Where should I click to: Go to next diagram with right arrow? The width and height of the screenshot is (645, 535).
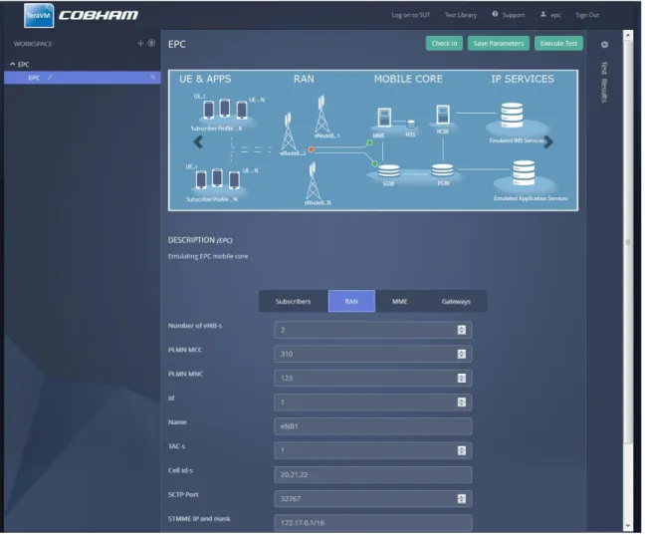point(547,142)
